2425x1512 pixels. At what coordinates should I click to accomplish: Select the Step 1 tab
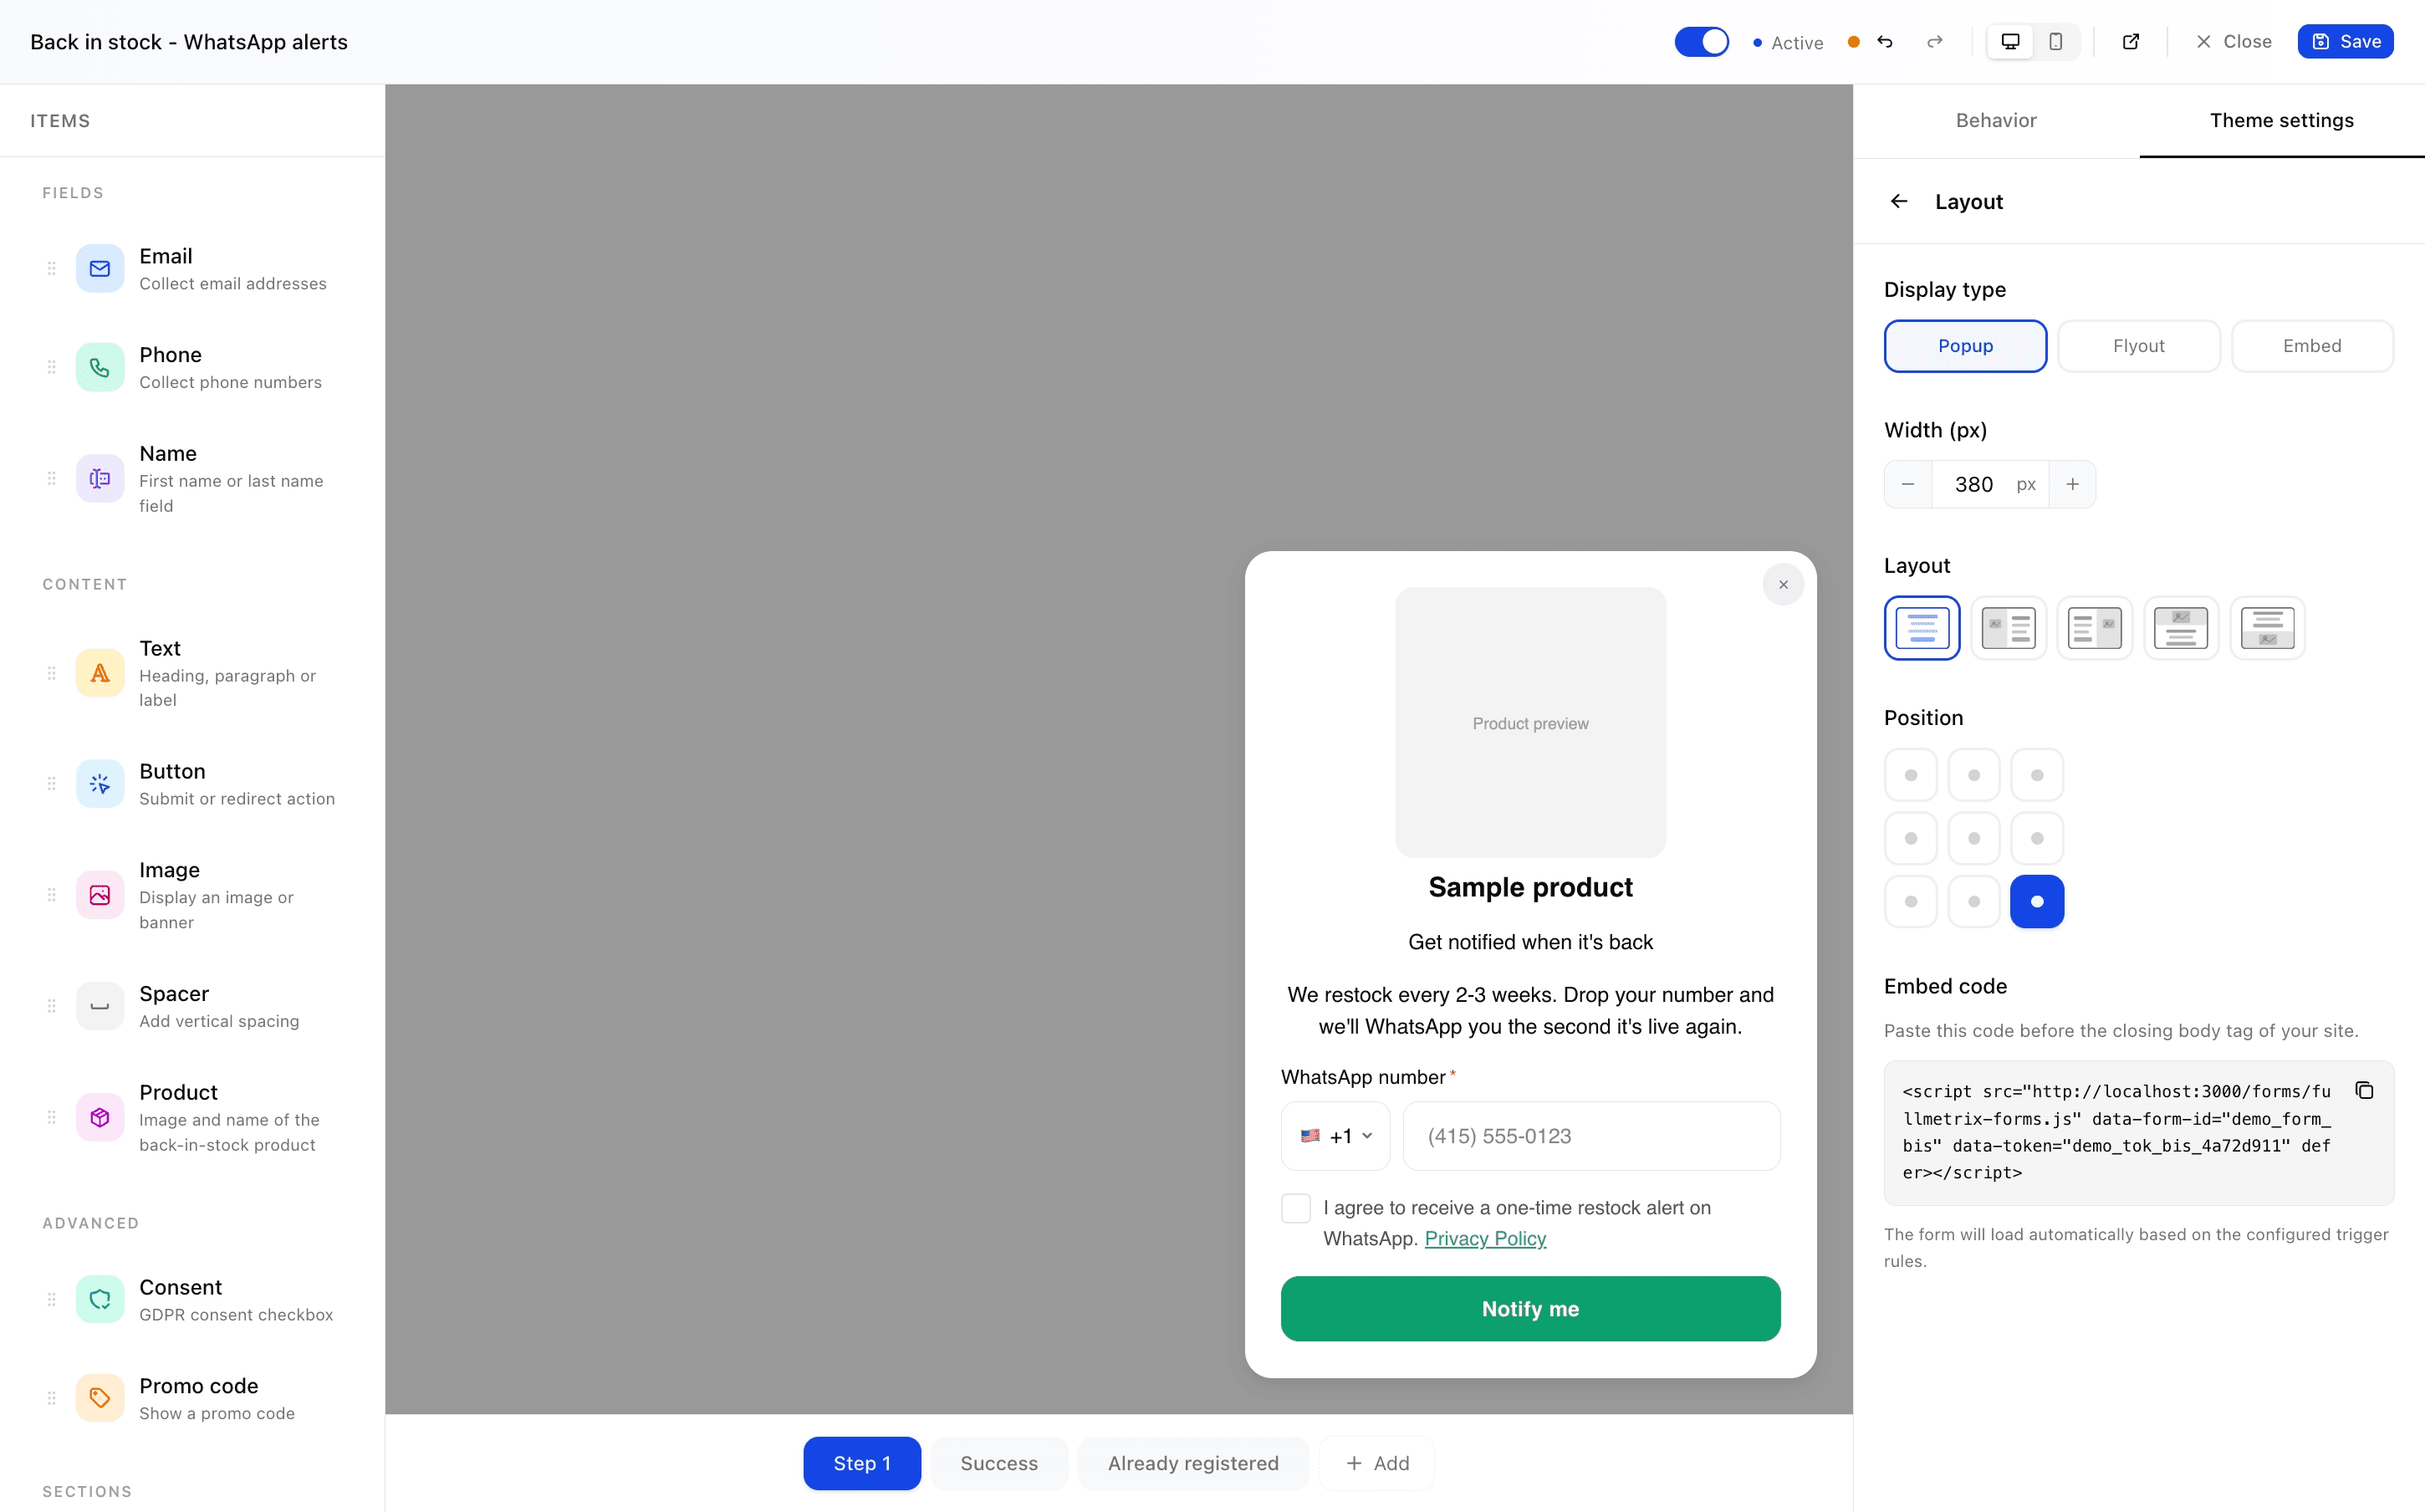point(861,1463)
